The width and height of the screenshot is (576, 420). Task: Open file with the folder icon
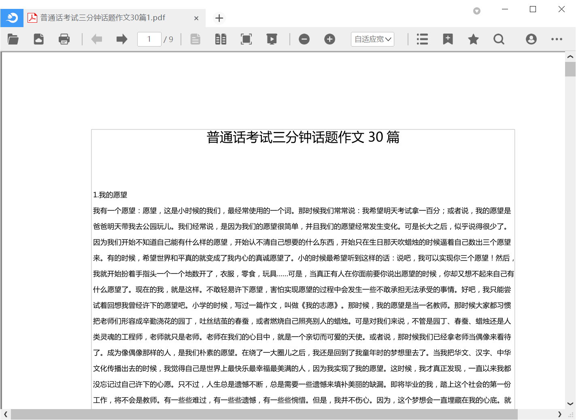(x=13, y=39)
